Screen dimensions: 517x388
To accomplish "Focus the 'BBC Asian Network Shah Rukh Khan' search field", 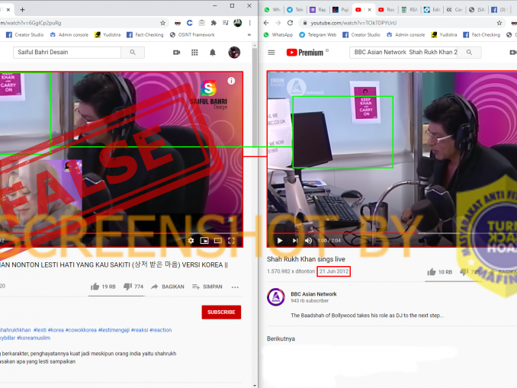I will [403, 52].
